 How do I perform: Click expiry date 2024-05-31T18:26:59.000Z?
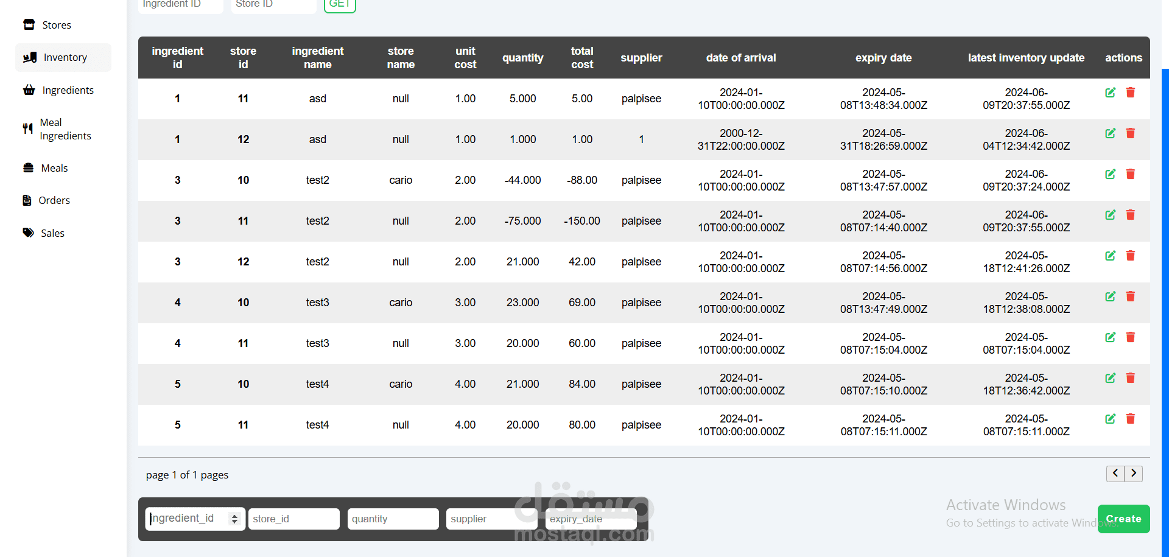(883, 139)
